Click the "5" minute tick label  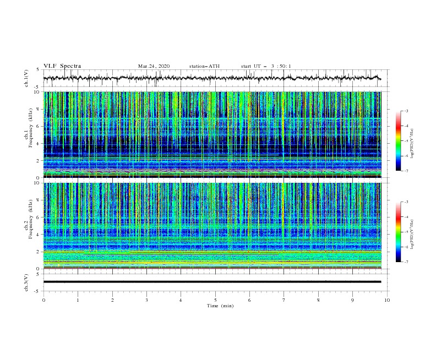[x=215, y=300]
